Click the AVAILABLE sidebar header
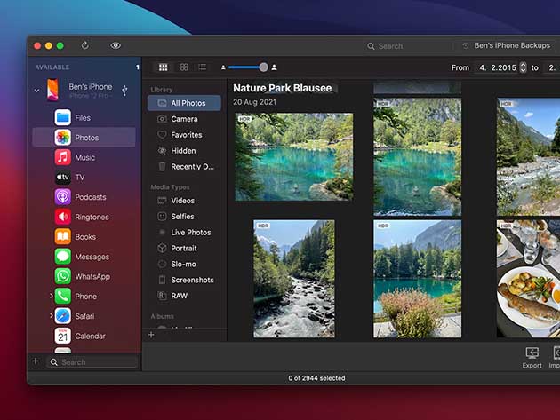 (52, 67)
